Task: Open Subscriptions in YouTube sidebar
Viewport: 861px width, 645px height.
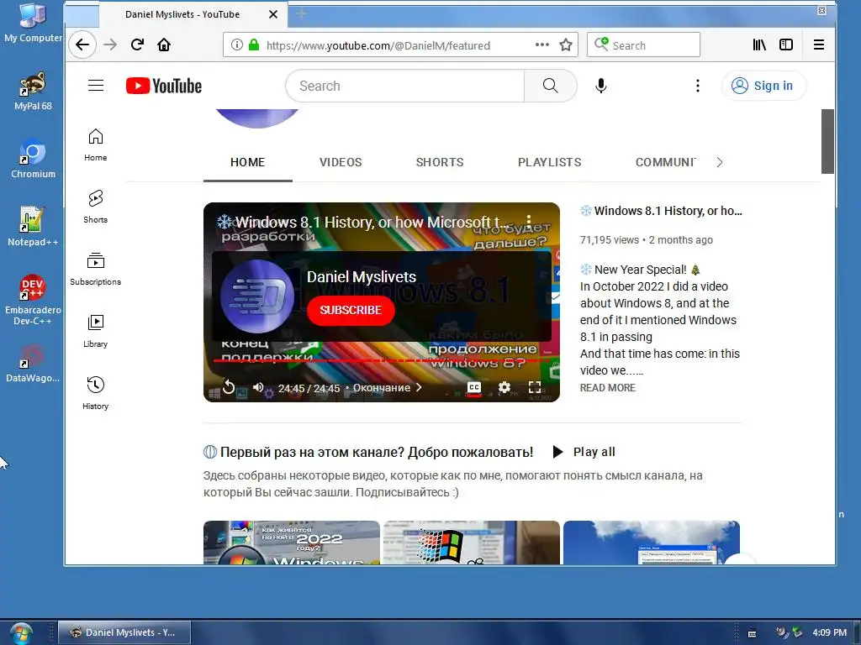Action: (x=96, y=269)
